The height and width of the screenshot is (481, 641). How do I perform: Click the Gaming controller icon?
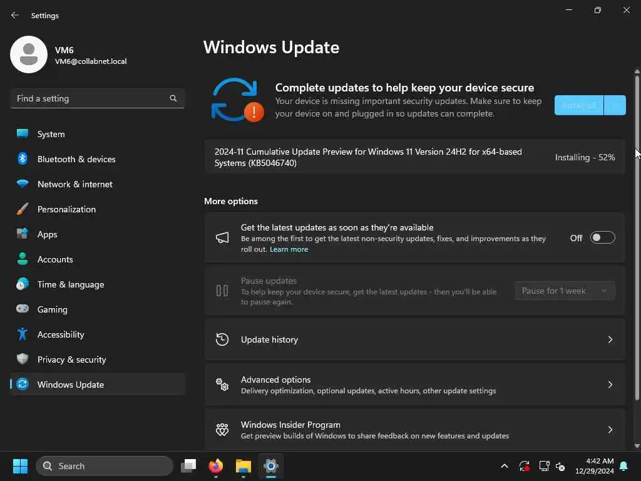(23, 309)
